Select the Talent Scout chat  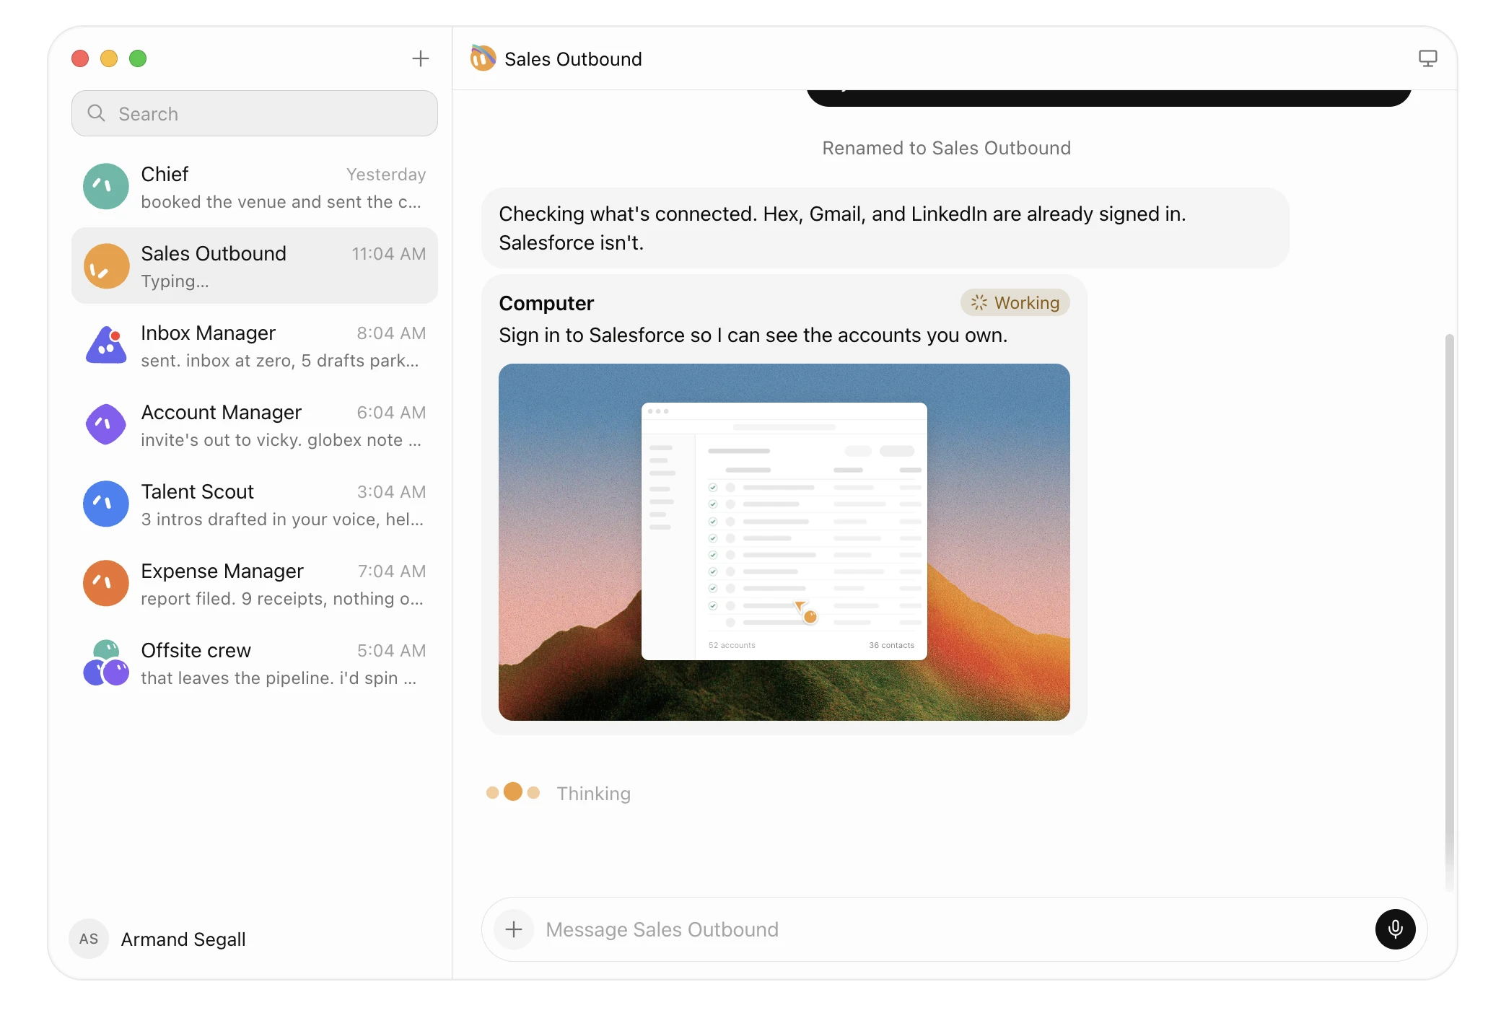[x=255, y=504]
